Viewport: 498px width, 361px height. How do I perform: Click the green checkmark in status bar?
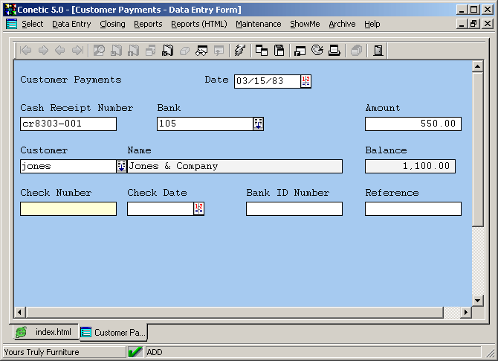(135, 352)
